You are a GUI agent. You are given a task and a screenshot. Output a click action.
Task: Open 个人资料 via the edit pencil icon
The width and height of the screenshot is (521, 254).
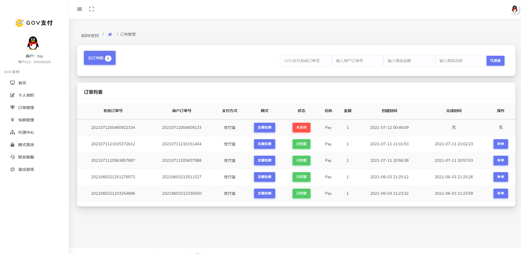[x=12, y=95]
